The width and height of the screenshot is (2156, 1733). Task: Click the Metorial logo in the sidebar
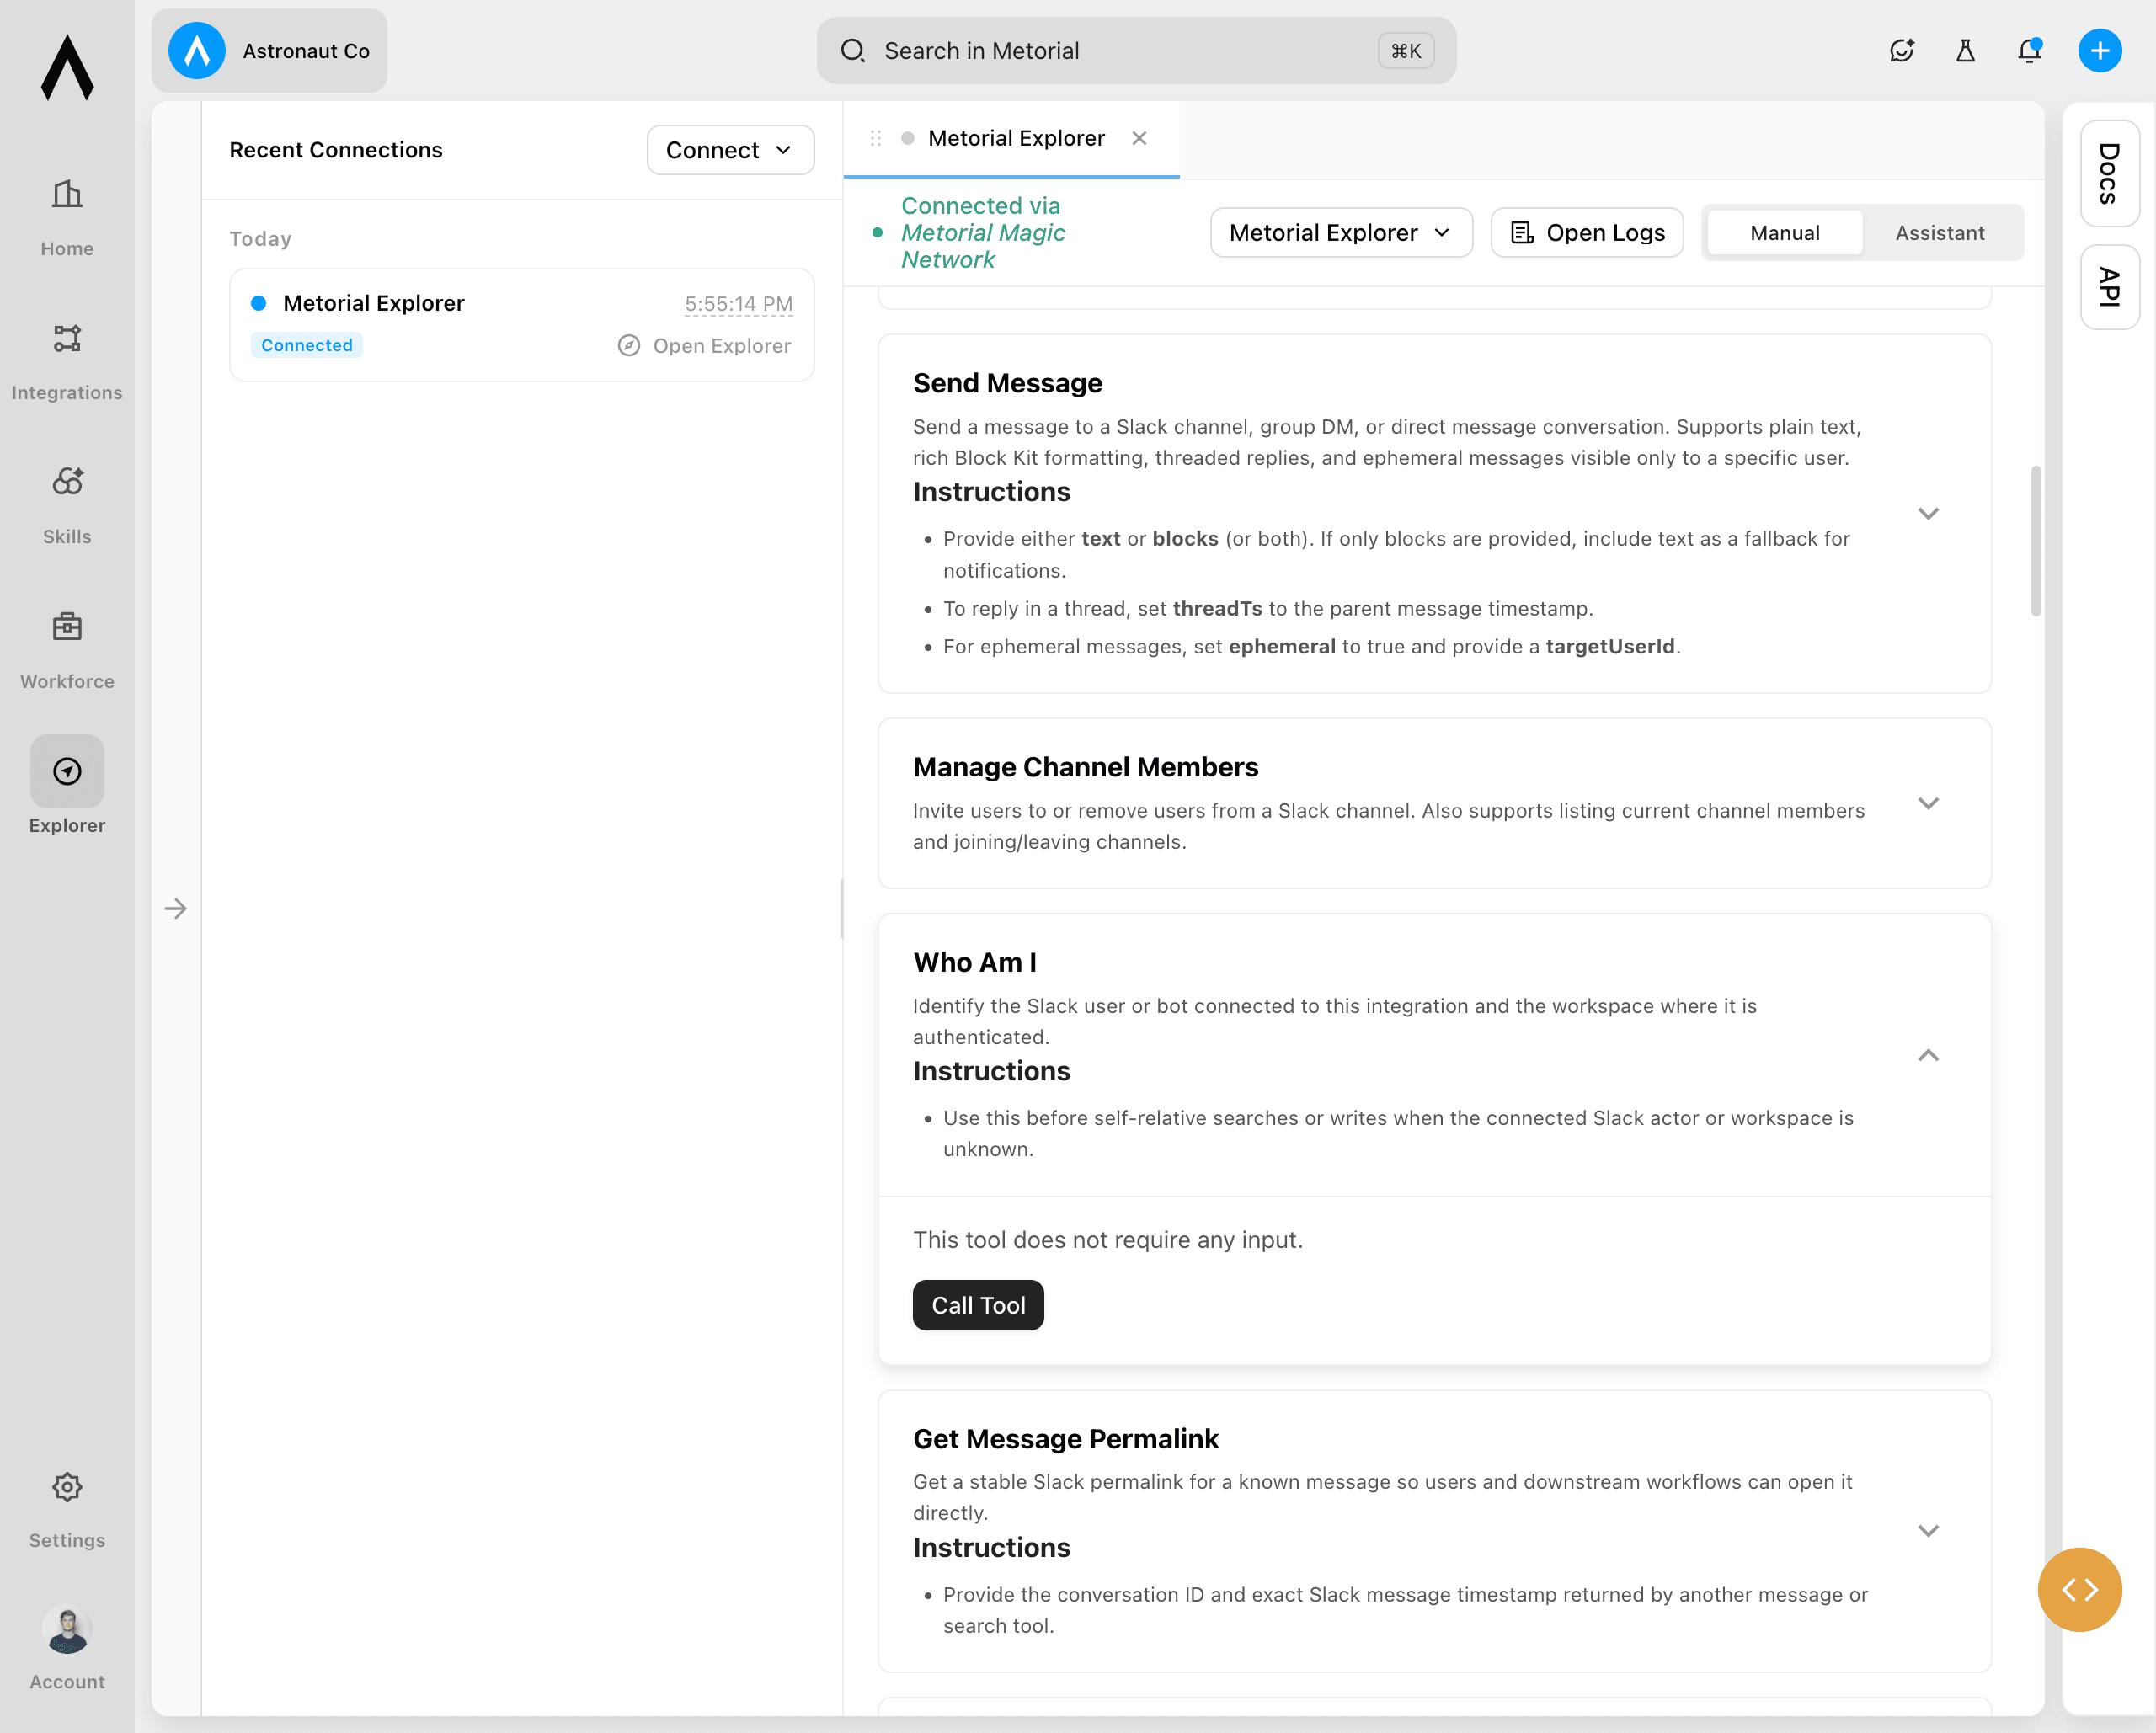pos(67,68)
